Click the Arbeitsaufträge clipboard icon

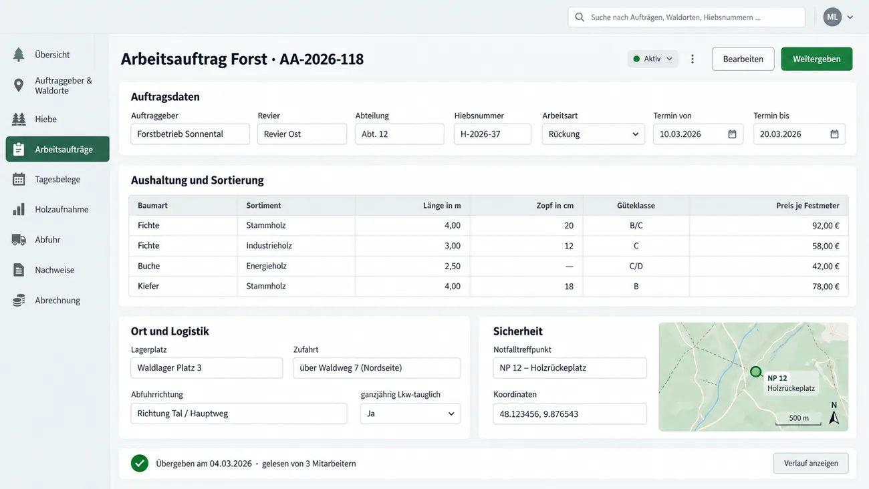click(19, 150)
